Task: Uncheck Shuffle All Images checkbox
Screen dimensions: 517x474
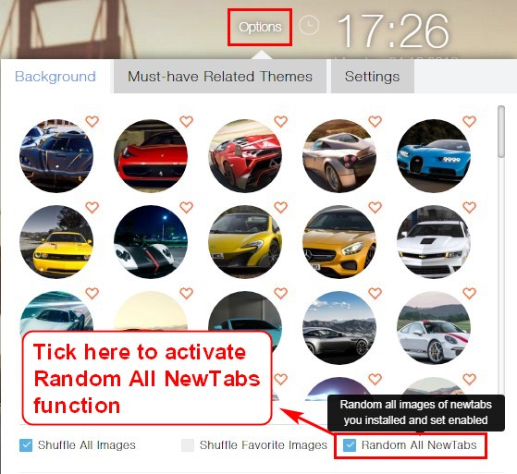Action: (x=26, y=445)
